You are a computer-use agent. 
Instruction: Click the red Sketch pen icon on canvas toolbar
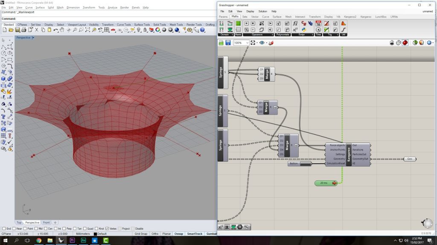pyautogui.click(x=270, y=43)
